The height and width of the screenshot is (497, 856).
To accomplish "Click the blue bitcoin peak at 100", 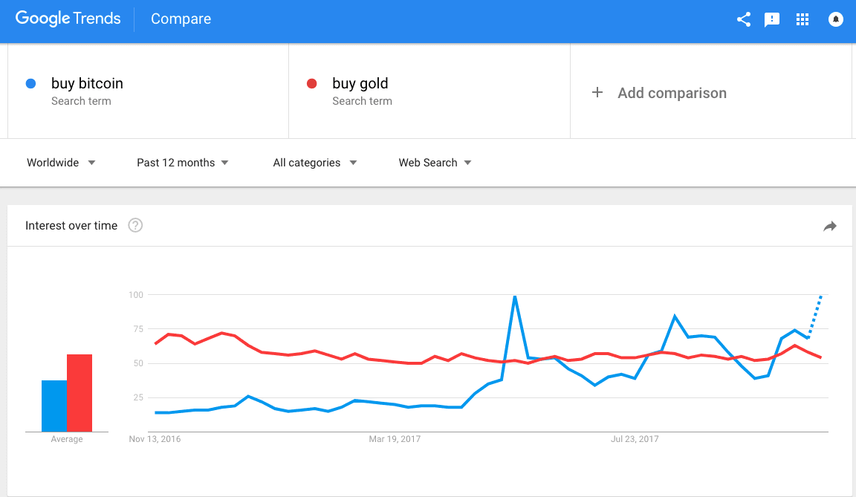I will 515,296.
